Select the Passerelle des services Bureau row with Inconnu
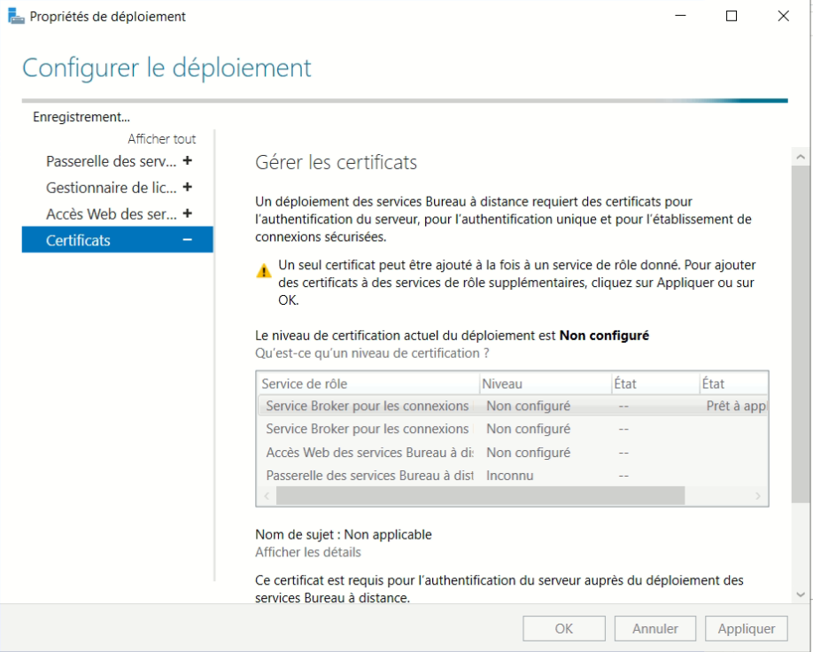This screenshot has width=813, height=652. 368,476
